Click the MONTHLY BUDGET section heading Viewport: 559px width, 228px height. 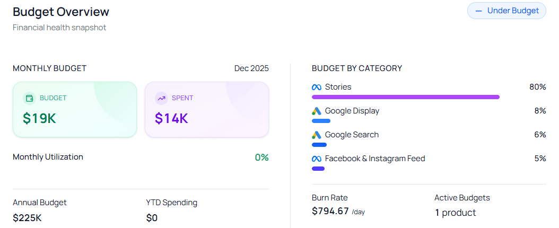(x=49, y=68)
